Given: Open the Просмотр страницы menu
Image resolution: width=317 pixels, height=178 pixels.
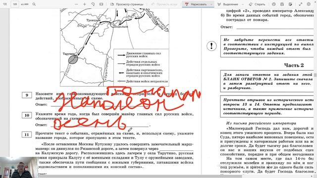Looking at the screenshot, I should pyautogui.click(x=127, y=4).
